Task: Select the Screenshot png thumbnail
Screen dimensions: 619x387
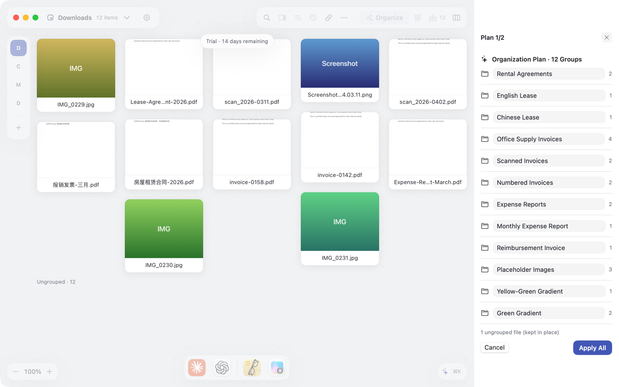Action: click(340, 70)
